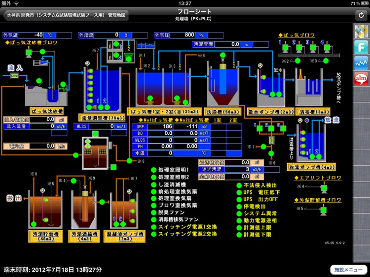Select the 汚泥濃縮槽(4m3) tank label
Viewport: 370px width, 277px height.
point(84,236)
